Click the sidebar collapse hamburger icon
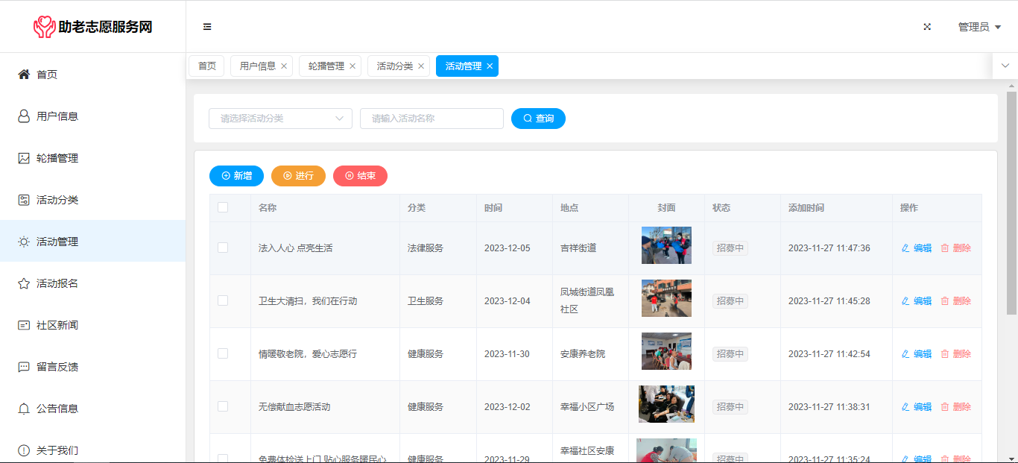The height and width of the screenshot is (463, 1018). pos(207,27)
